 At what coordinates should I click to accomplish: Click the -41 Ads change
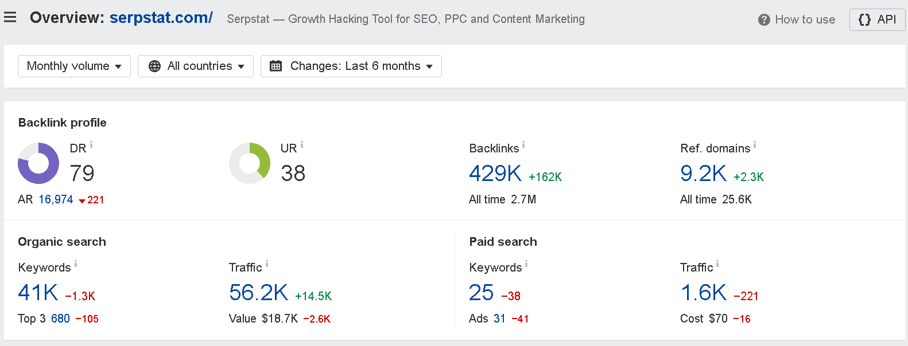click(520, 319)
